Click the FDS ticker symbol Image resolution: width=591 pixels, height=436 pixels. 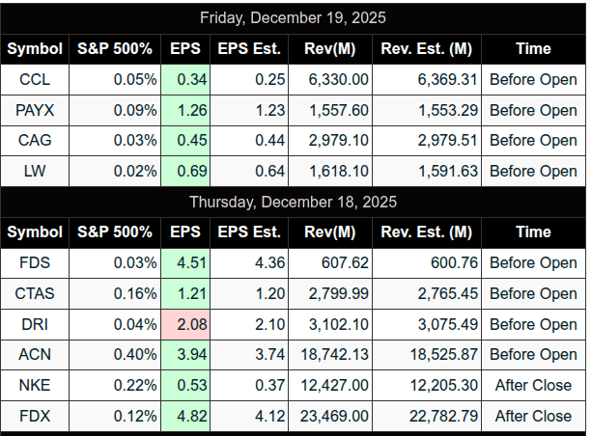pos(35,262)
